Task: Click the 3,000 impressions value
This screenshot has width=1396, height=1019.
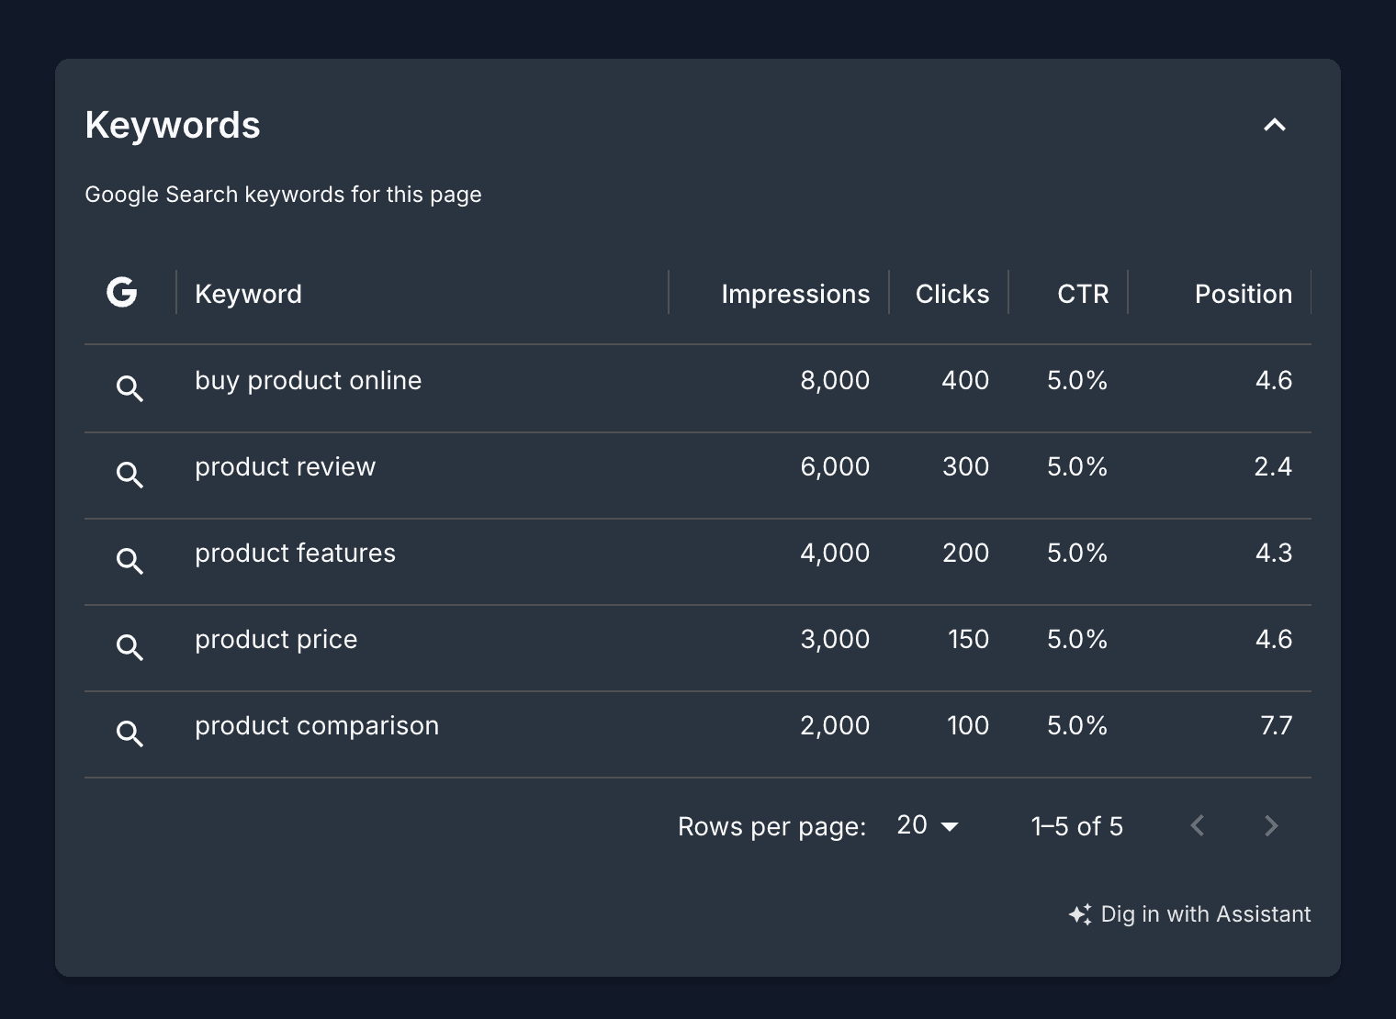Action: [835, 640]
